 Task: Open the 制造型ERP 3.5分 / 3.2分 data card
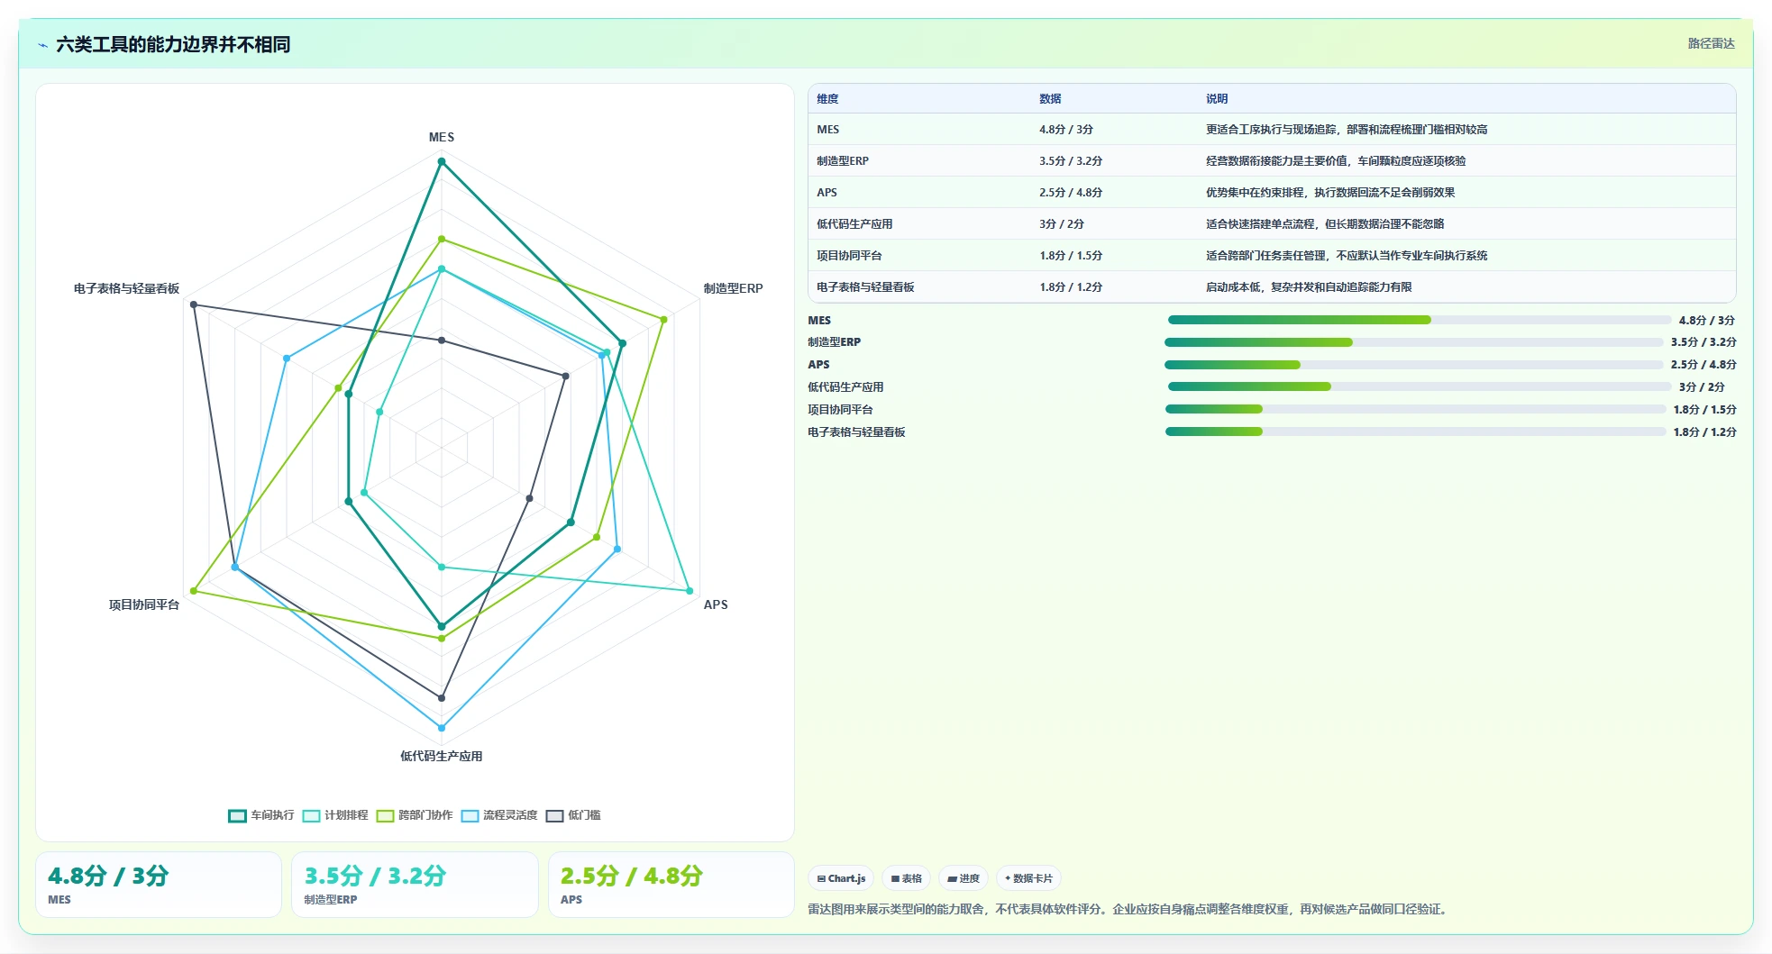tap(415, 885)
